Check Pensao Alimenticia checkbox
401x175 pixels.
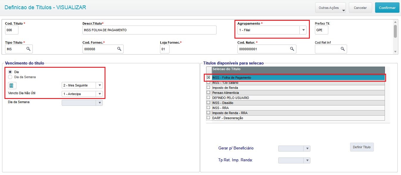click(209, 93)
